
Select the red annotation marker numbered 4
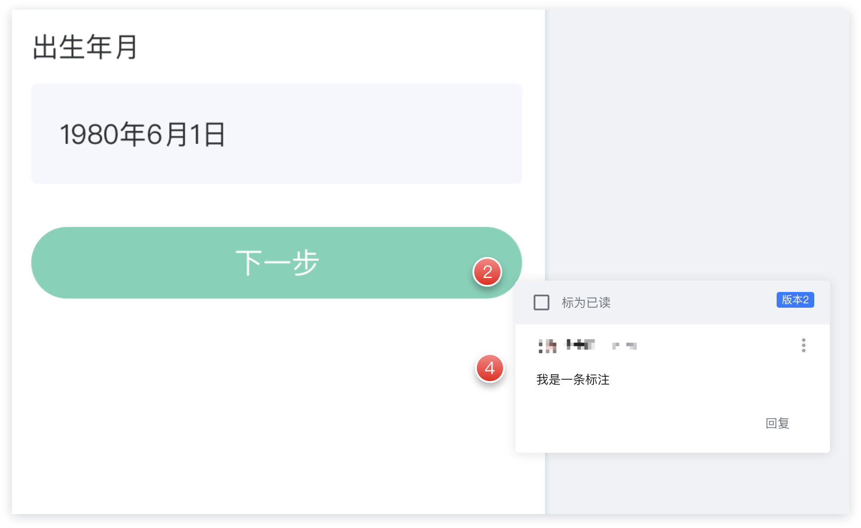coord(490,368)
